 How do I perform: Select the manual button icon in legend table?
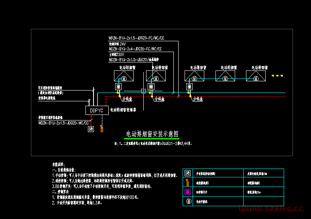click(188, 173)
